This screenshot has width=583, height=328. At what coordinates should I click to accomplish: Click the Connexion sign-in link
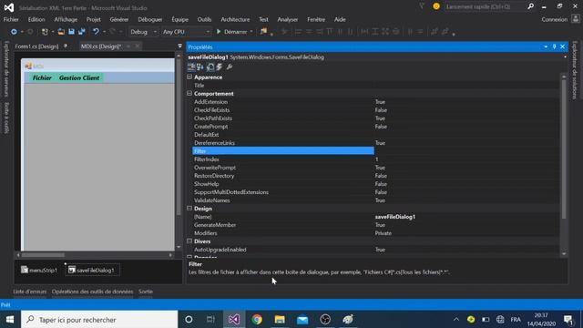[555, 19]
